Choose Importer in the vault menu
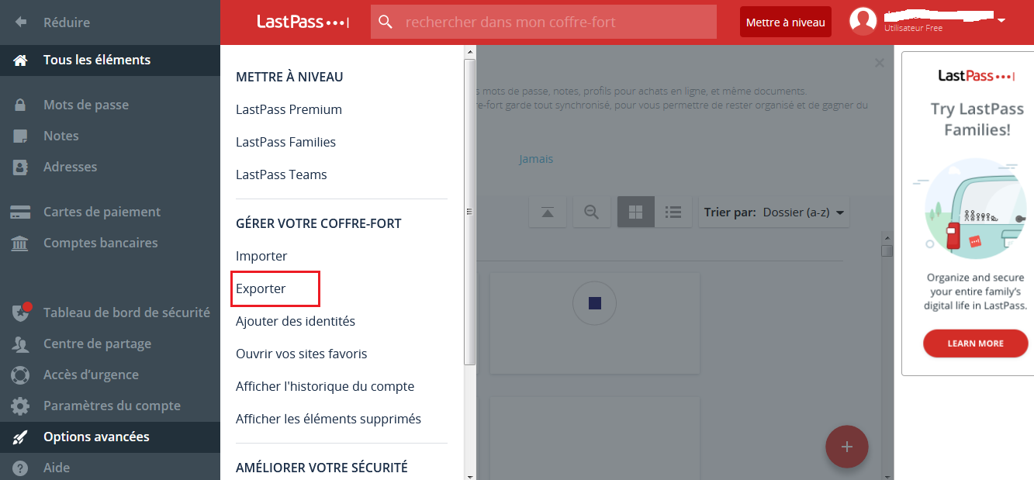Viewport: 1034px width, 480px height. pos(261,256)
